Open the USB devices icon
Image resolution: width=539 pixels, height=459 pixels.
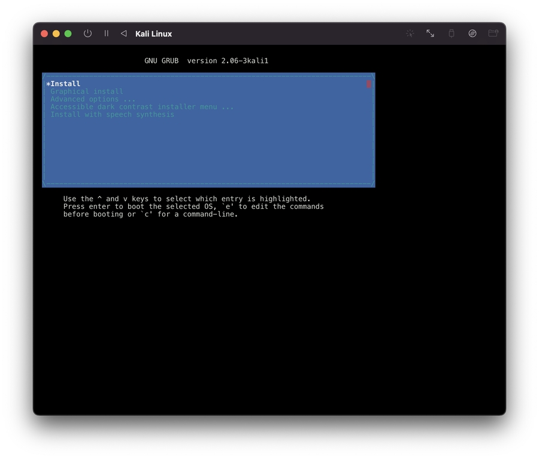pyautogui.click(x=452, y=34)
